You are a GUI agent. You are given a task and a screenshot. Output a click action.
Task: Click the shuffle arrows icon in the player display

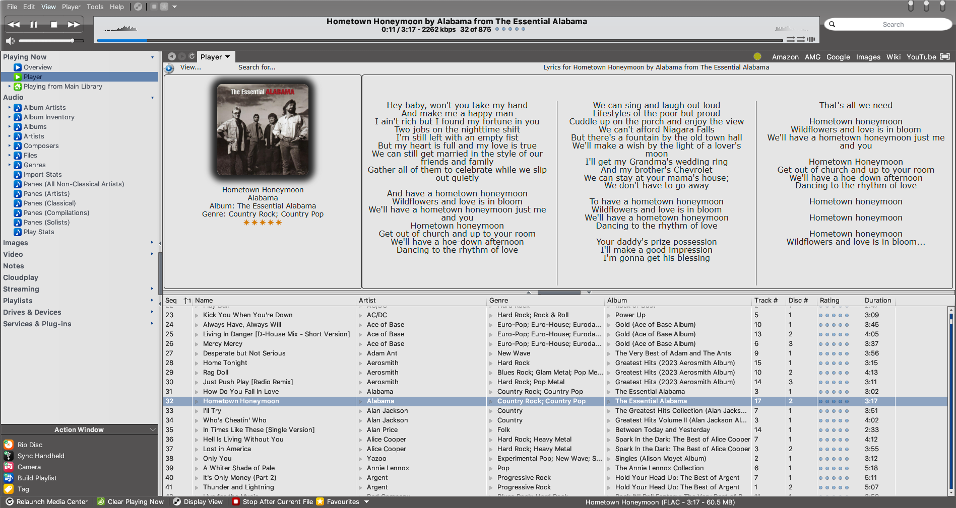pos(791,39)
